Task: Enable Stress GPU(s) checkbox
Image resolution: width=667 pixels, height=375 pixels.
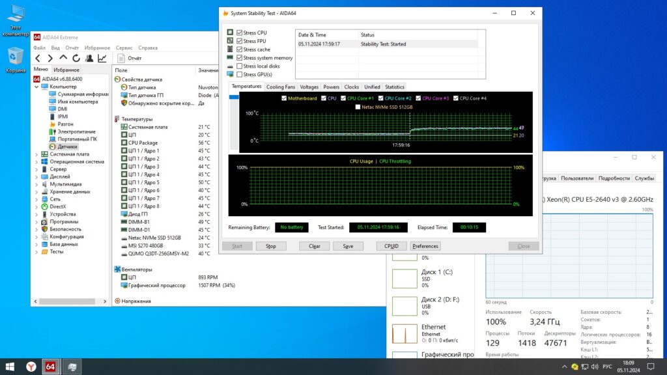Action: click(x=240, y=74)
